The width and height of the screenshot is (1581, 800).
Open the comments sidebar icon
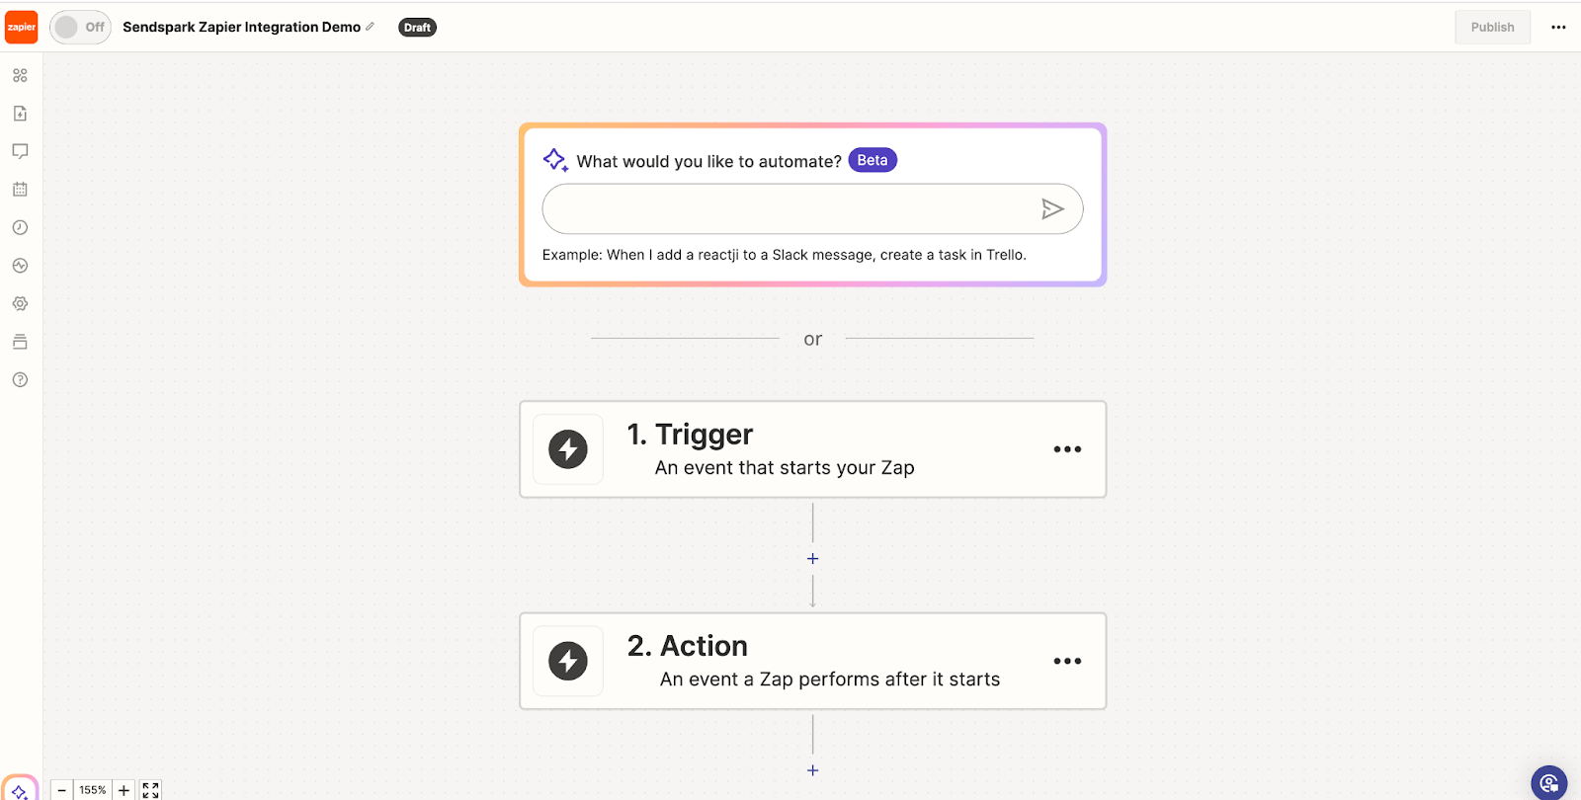click(20, 151)
